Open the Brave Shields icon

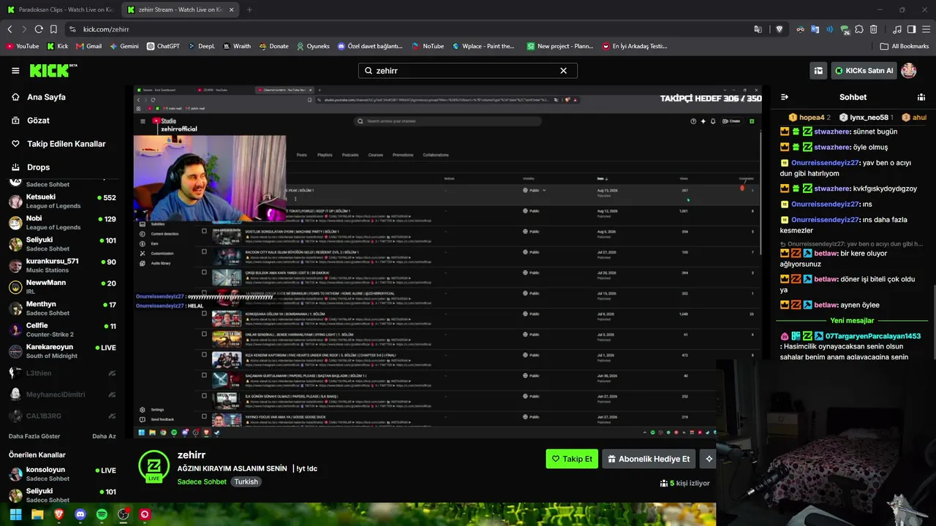point(779,29)
